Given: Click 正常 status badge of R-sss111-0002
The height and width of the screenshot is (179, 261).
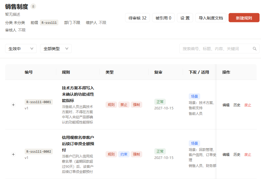Looking at the screenshot, I should coord(160,152).
